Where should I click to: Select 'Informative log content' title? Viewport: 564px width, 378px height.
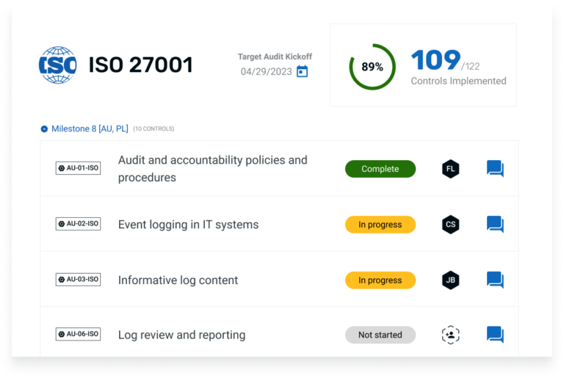178,280
